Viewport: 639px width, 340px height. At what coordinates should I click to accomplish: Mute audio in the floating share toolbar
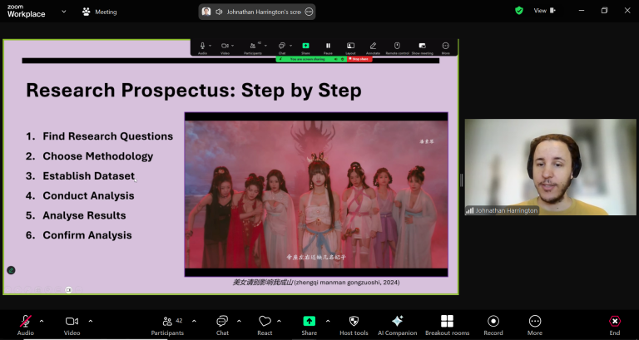[x=202, y=47]
